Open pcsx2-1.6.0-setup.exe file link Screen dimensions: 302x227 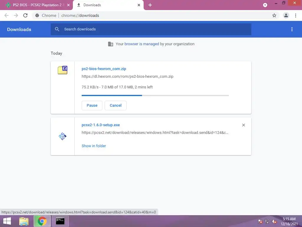(x=101, y=125)
